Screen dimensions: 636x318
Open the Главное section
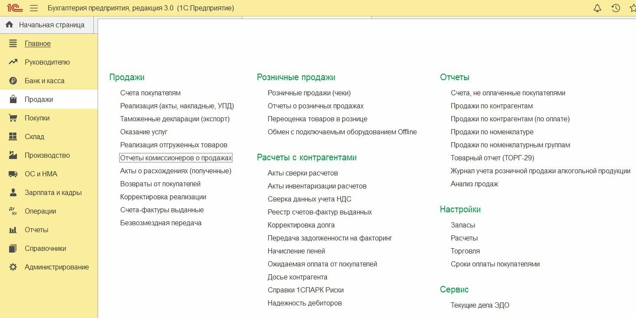(38, 43)
